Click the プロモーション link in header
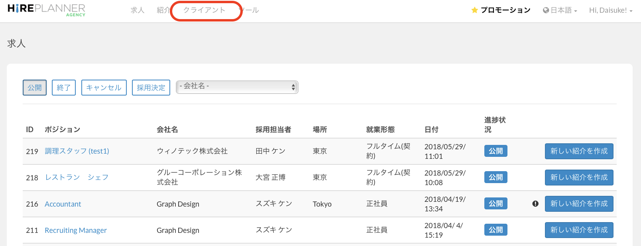The width and height of the screenshot is (641, 246). tap(505, 10)
